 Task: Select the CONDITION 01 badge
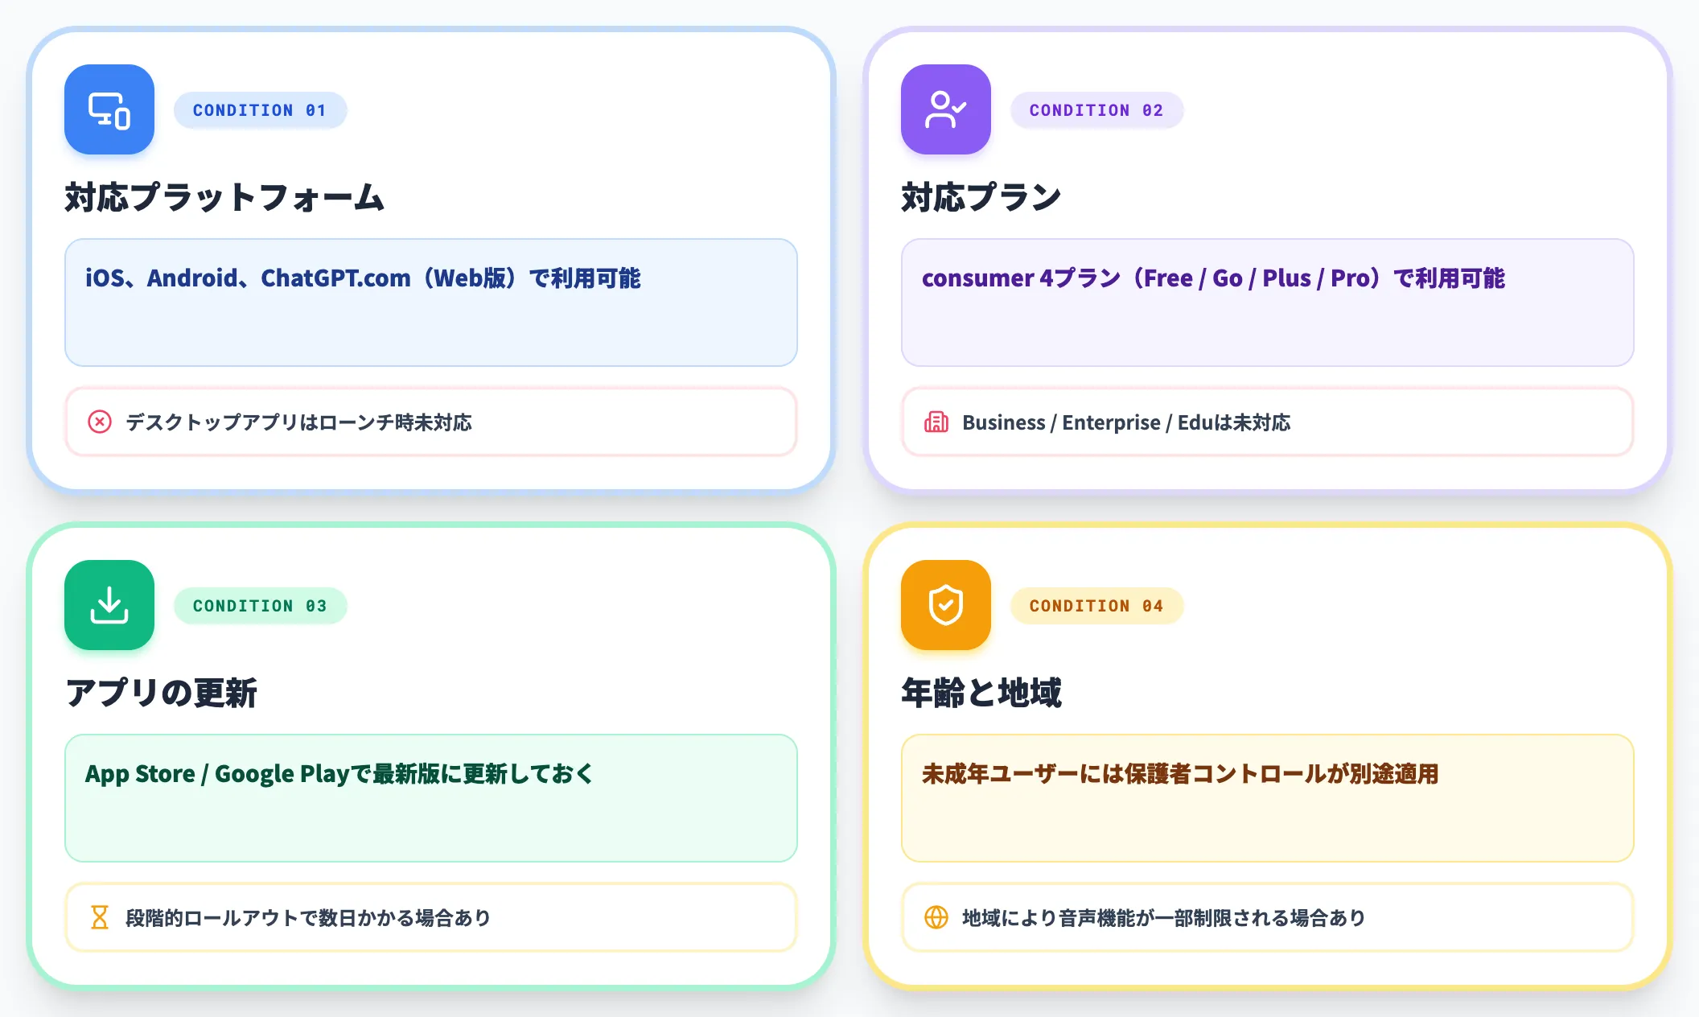(260, 110)
